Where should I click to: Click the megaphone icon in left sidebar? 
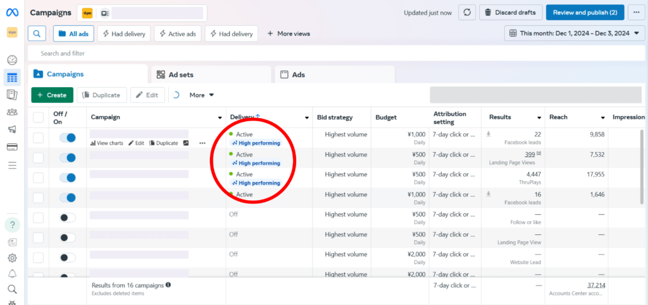point(11,129)
